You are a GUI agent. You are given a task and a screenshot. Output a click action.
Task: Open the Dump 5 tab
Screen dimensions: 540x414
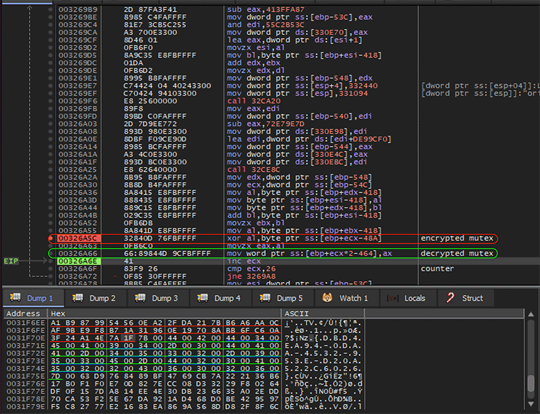283,298
